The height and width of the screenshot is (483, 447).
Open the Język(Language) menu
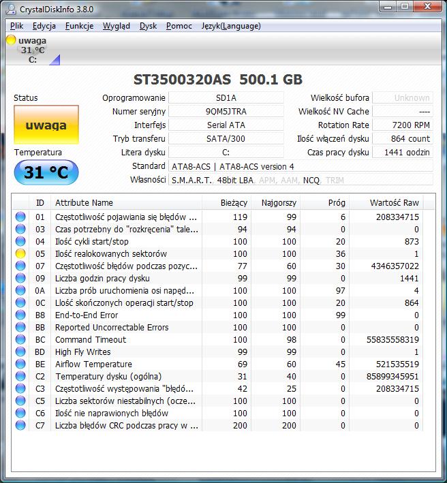pyautogui.click(x=231, y=26)
